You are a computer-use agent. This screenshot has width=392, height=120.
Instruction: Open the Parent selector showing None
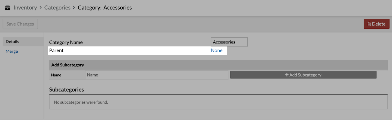(217, 50)
